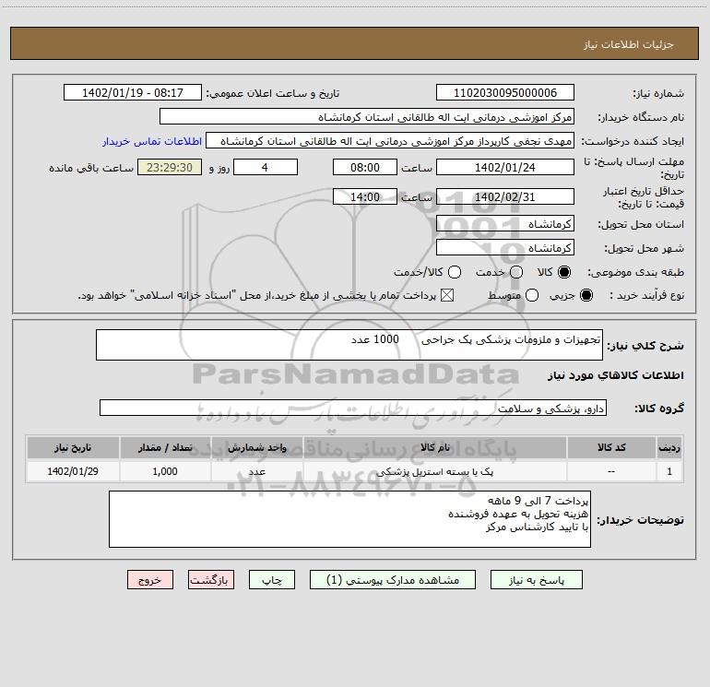Click the ردیف column header
Image resolution: width=710 pixels, height=687 pixels.
pyautogui.click(x=669, y=447)
